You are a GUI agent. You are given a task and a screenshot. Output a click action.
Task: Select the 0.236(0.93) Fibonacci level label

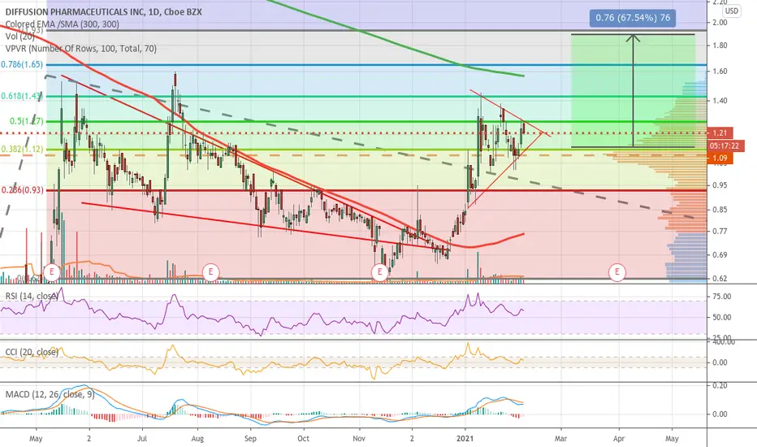(x=22, y=190)
